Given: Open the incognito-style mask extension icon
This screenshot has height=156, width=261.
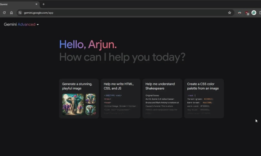Looking at the screenshot, I should pos(240,13).
